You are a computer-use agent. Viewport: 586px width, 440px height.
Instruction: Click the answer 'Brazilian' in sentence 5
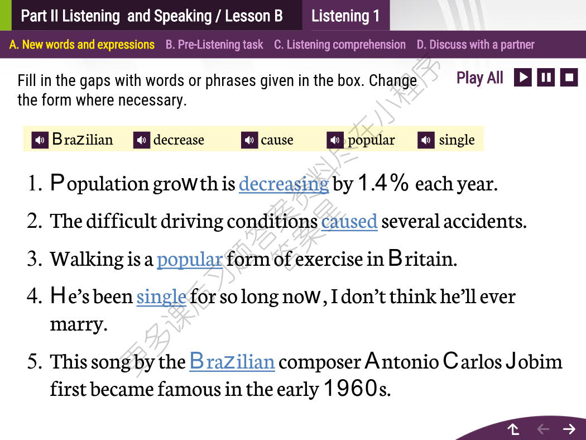(232, 361)
